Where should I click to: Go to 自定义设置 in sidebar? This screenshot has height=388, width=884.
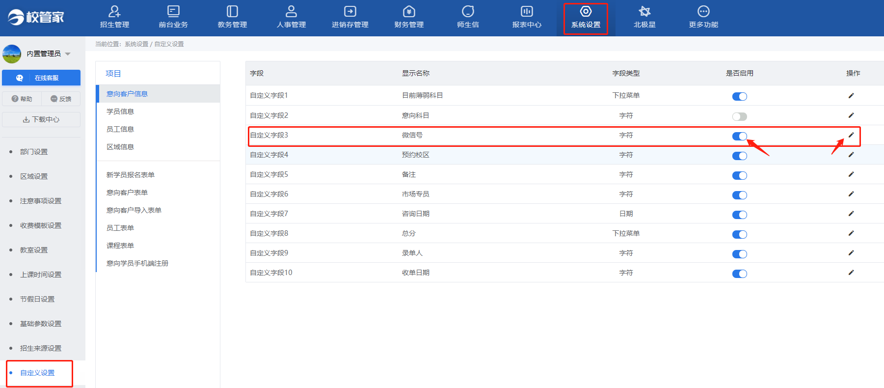point(37,373)
